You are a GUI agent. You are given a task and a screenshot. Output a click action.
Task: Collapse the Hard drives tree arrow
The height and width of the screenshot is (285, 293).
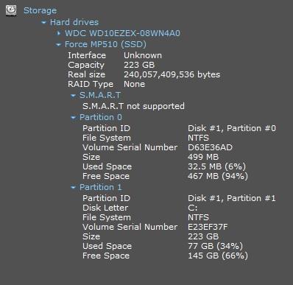(44, 23)
